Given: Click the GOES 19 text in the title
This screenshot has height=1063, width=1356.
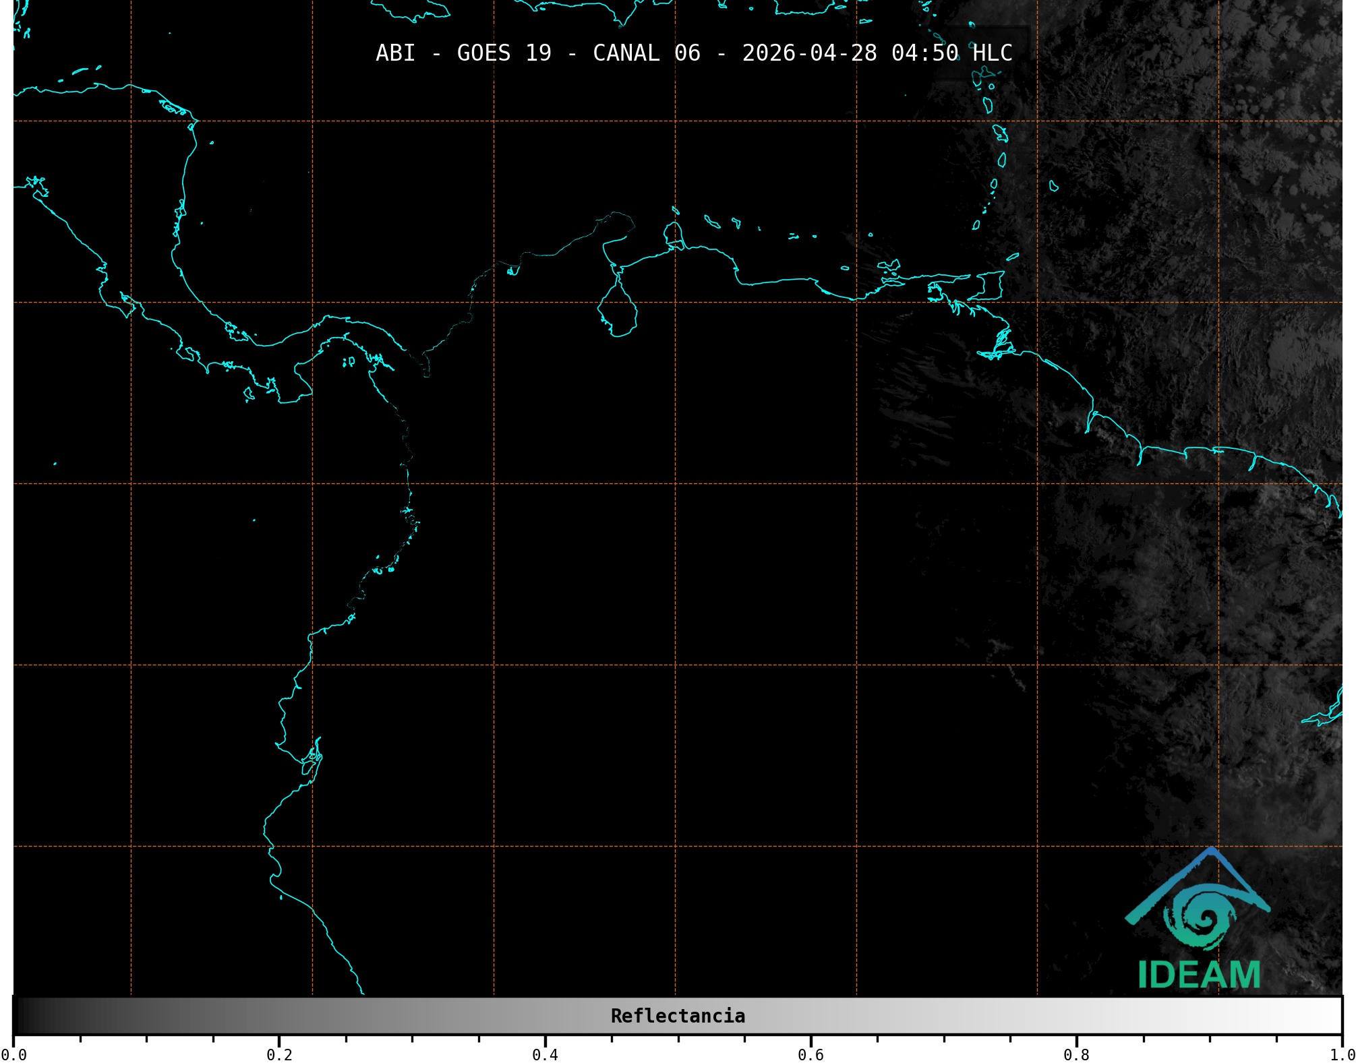Looking at the screenshot, I should pyautogui.click(x=504, y=53).
